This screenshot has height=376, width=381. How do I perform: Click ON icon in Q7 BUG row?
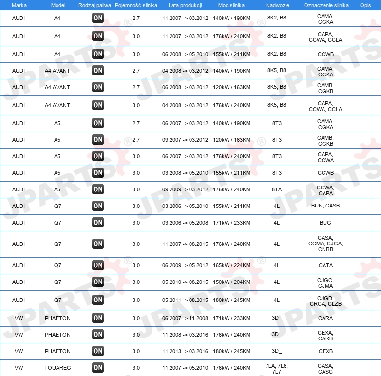98,222
